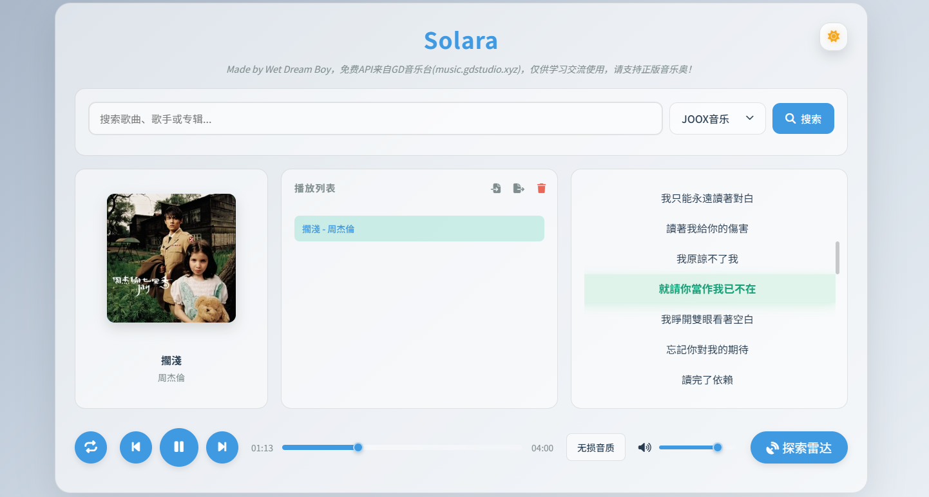Viewport: 929px width, 497px height.
Task: Click the 攔淺 album cover thumbnail
Action: [171, 258]
